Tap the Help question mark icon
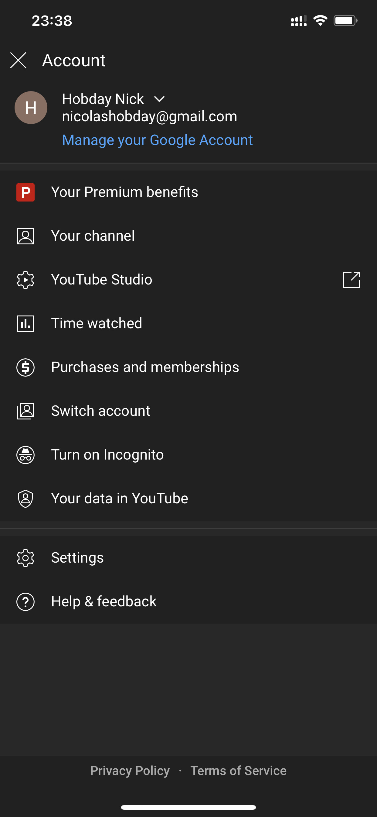Viewport: 377px width, 817px height. 25,602
